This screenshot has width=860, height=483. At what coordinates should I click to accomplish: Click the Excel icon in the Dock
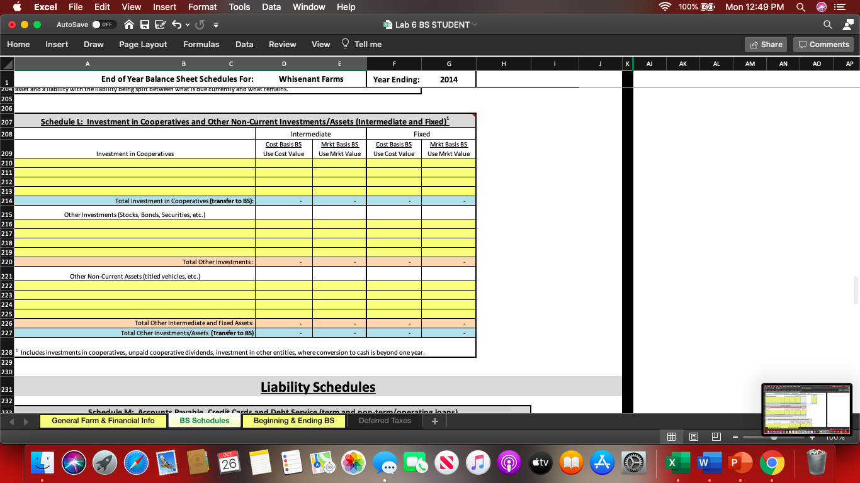point(677,463)
